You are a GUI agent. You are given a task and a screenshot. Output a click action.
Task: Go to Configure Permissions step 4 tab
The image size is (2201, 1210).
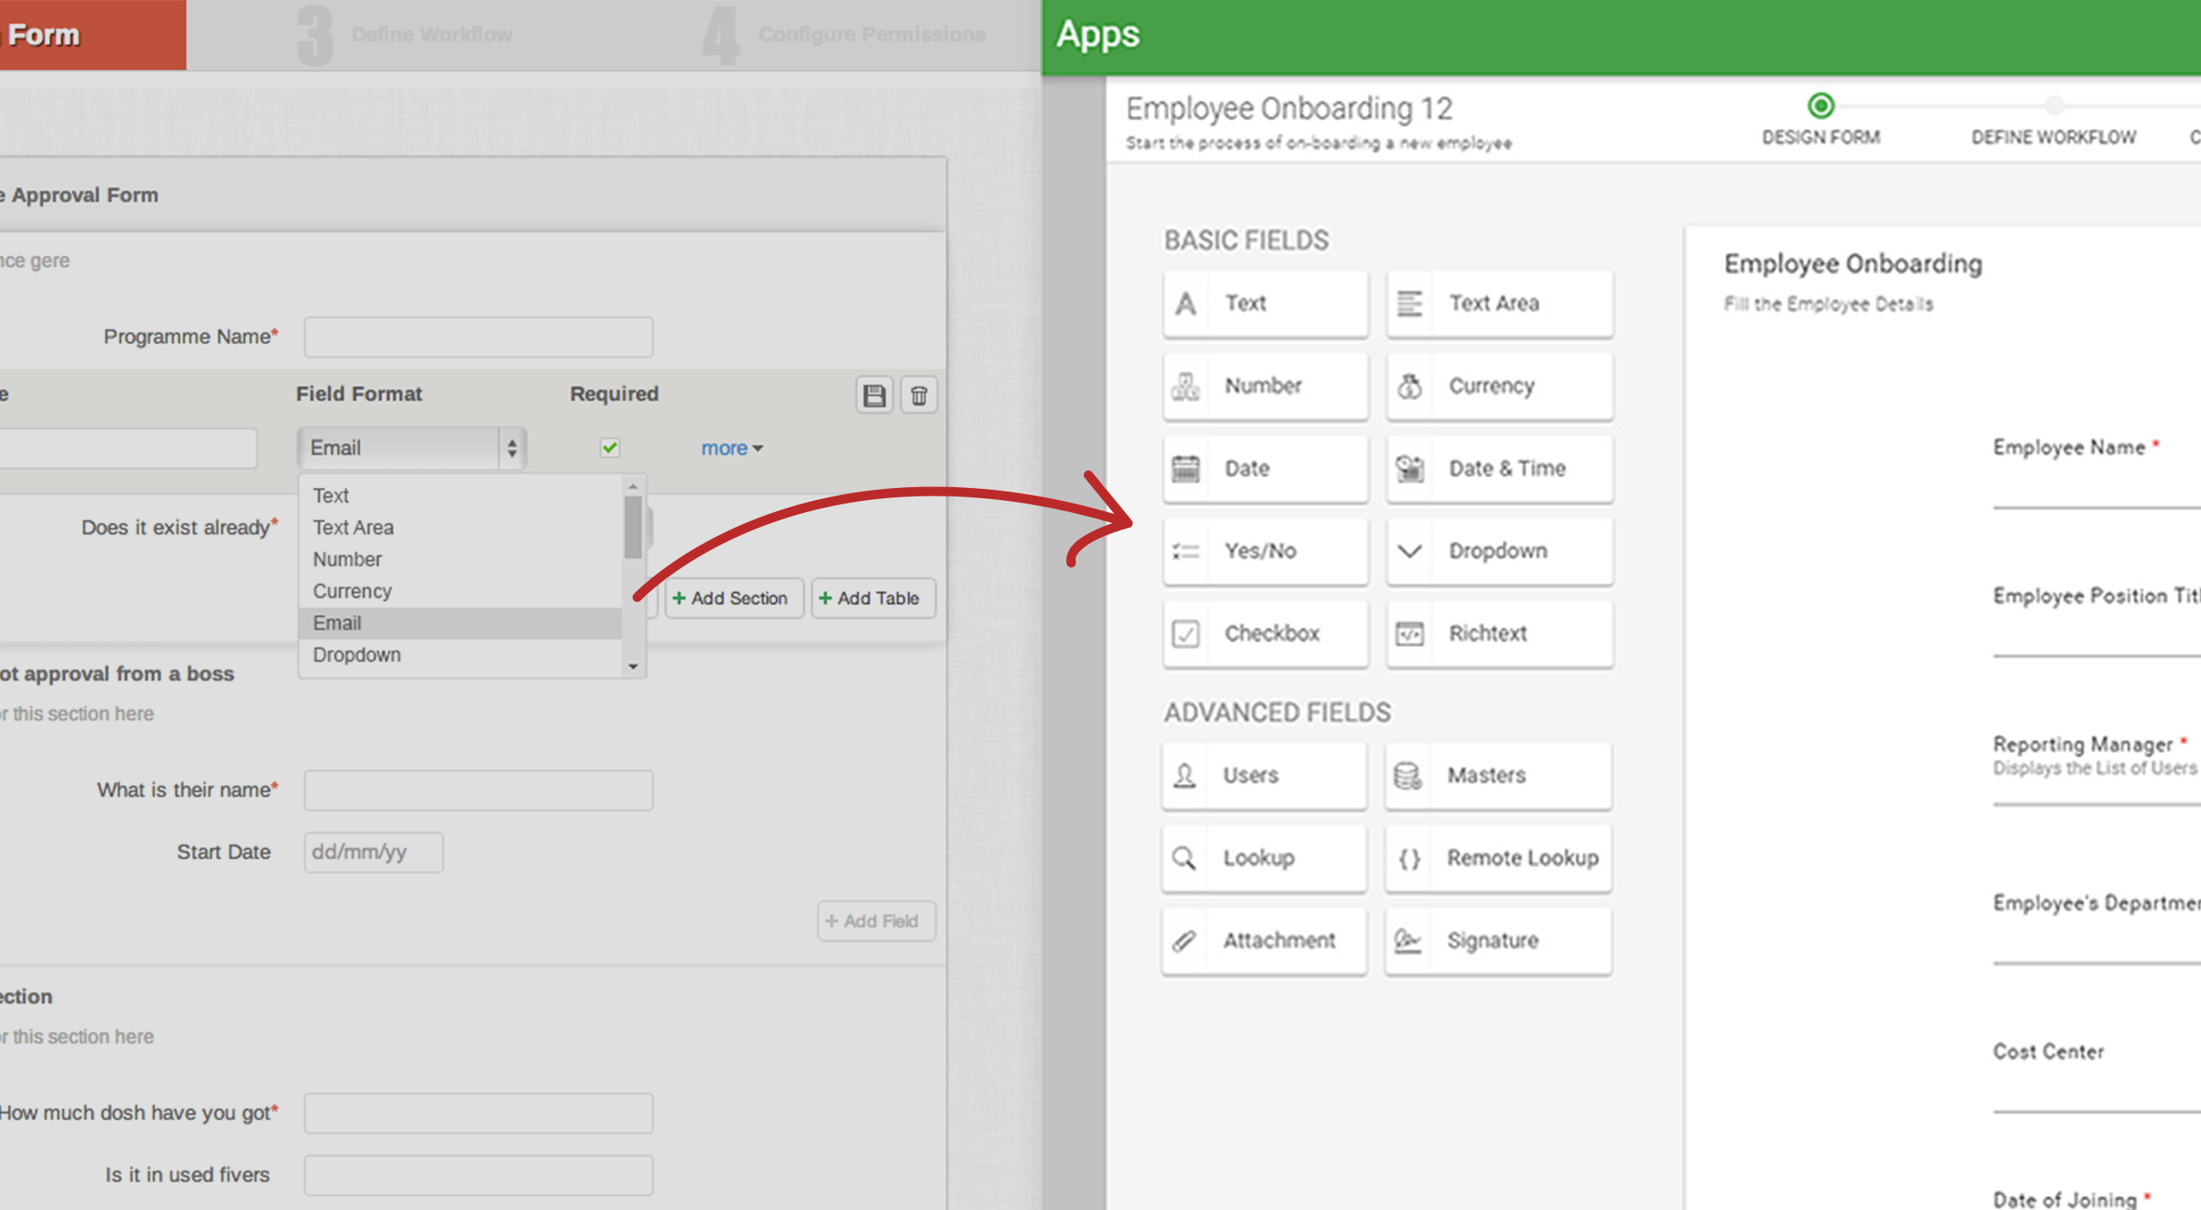844,34
